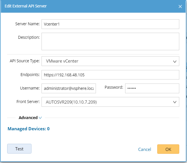The width and height of the screenshot is (187, 163).
Task: Click the chevron arrow in Front Server
Action: click(175, 102)
